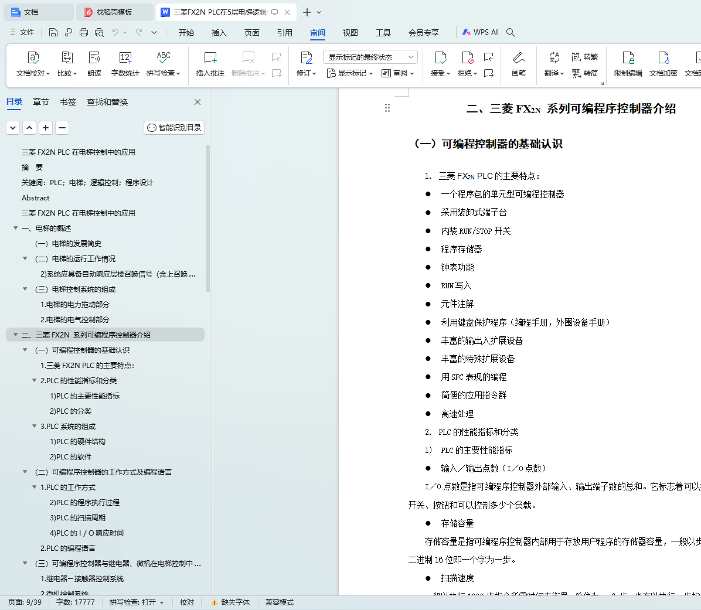The width and height of the screenshot is (701, 610).
Task: Switch to the 插入 ribbon tab
Action: [219, 33]
